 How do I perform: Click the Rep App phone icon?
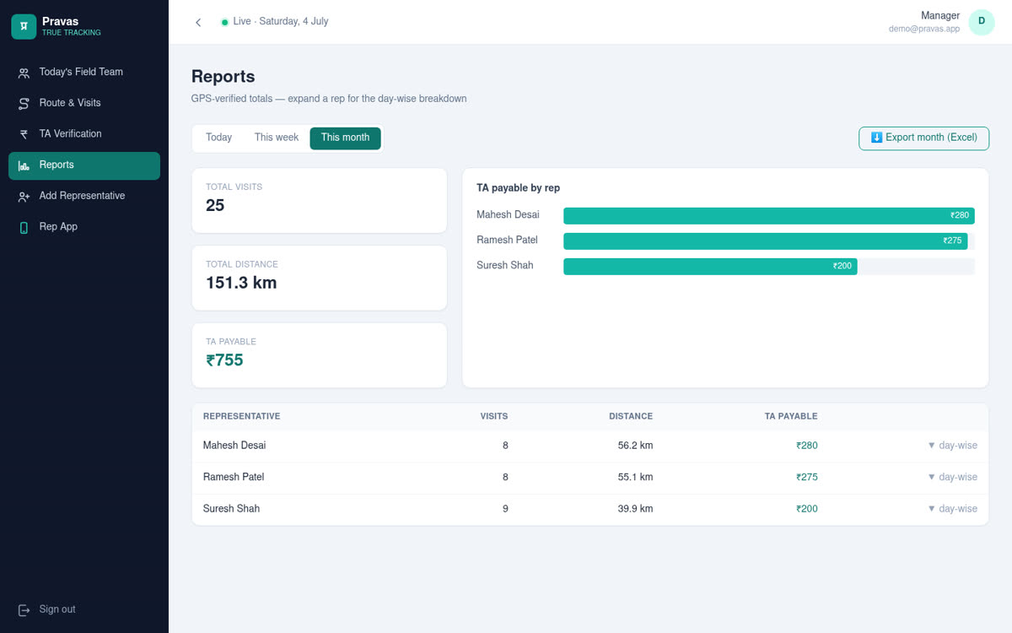point(24,227)
